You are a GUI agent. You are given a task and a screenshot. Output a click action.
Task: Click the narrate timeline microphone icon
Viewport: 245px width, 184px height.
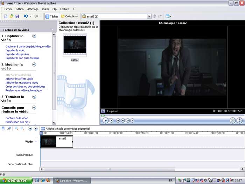coord(9,129)
